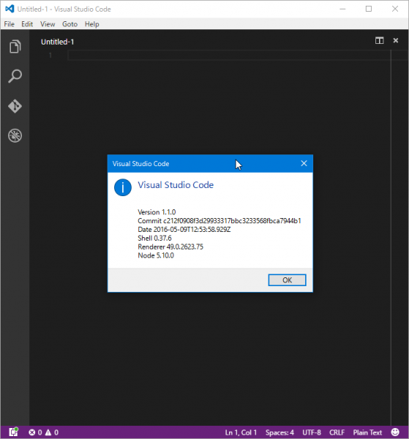409x439 pixels.
Task: Select the Untitled-1 editor title
Action: point(57,42)
